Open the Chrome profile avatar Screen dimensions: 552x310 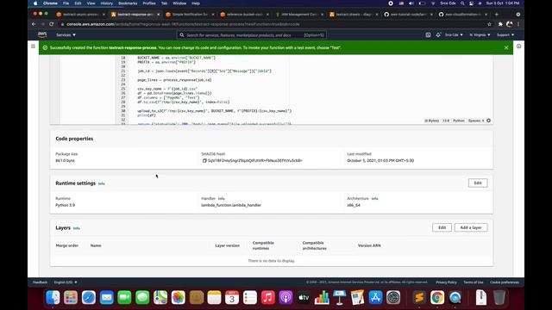coord(510,24)
